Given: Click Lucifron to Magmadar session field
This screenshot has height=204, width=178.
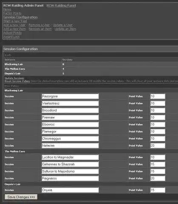Looking at the screenshot, I should pyautogui.click(x=70, y=157).
